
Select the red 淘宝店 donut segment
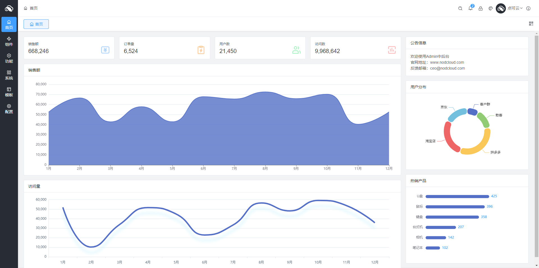449,138
